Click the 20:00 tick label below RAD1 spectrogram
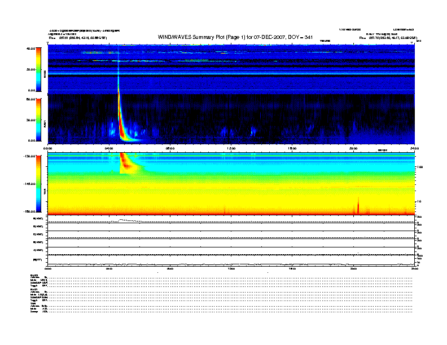 point(353,148)
